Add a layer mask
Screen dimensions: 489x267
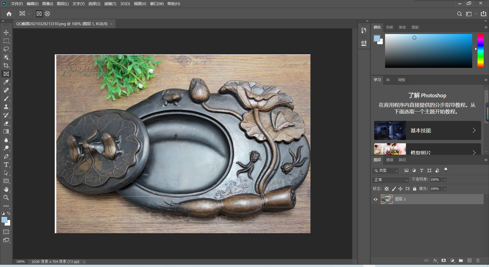[x=443, y=260]
